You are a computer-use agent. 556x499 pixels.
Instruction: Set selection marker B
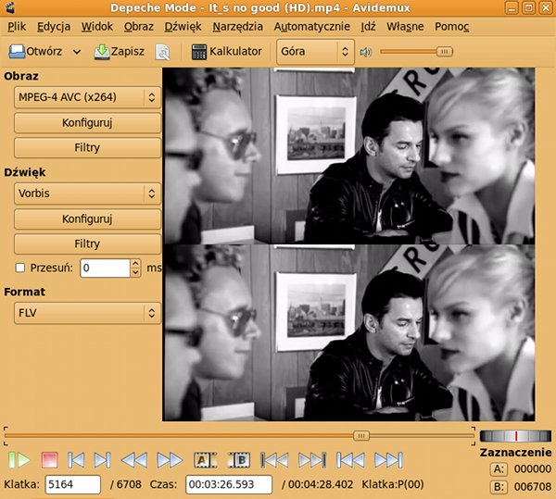tap(239, 460)
